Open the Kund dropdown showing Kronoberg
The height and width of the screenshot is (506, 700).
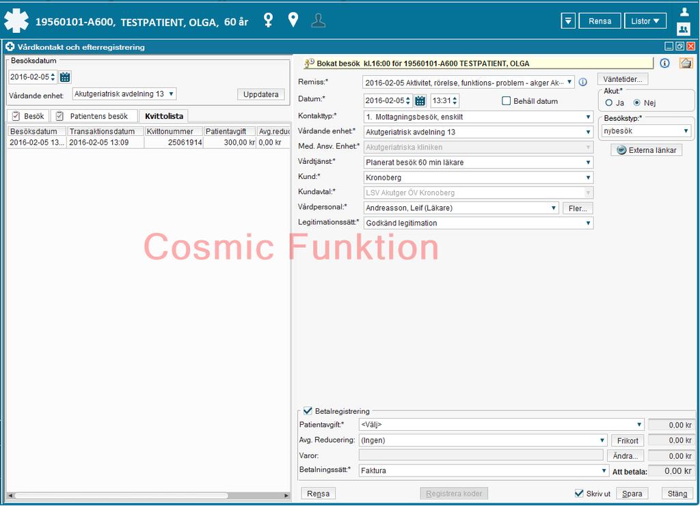pyautogui.click(x=478, y=178)
